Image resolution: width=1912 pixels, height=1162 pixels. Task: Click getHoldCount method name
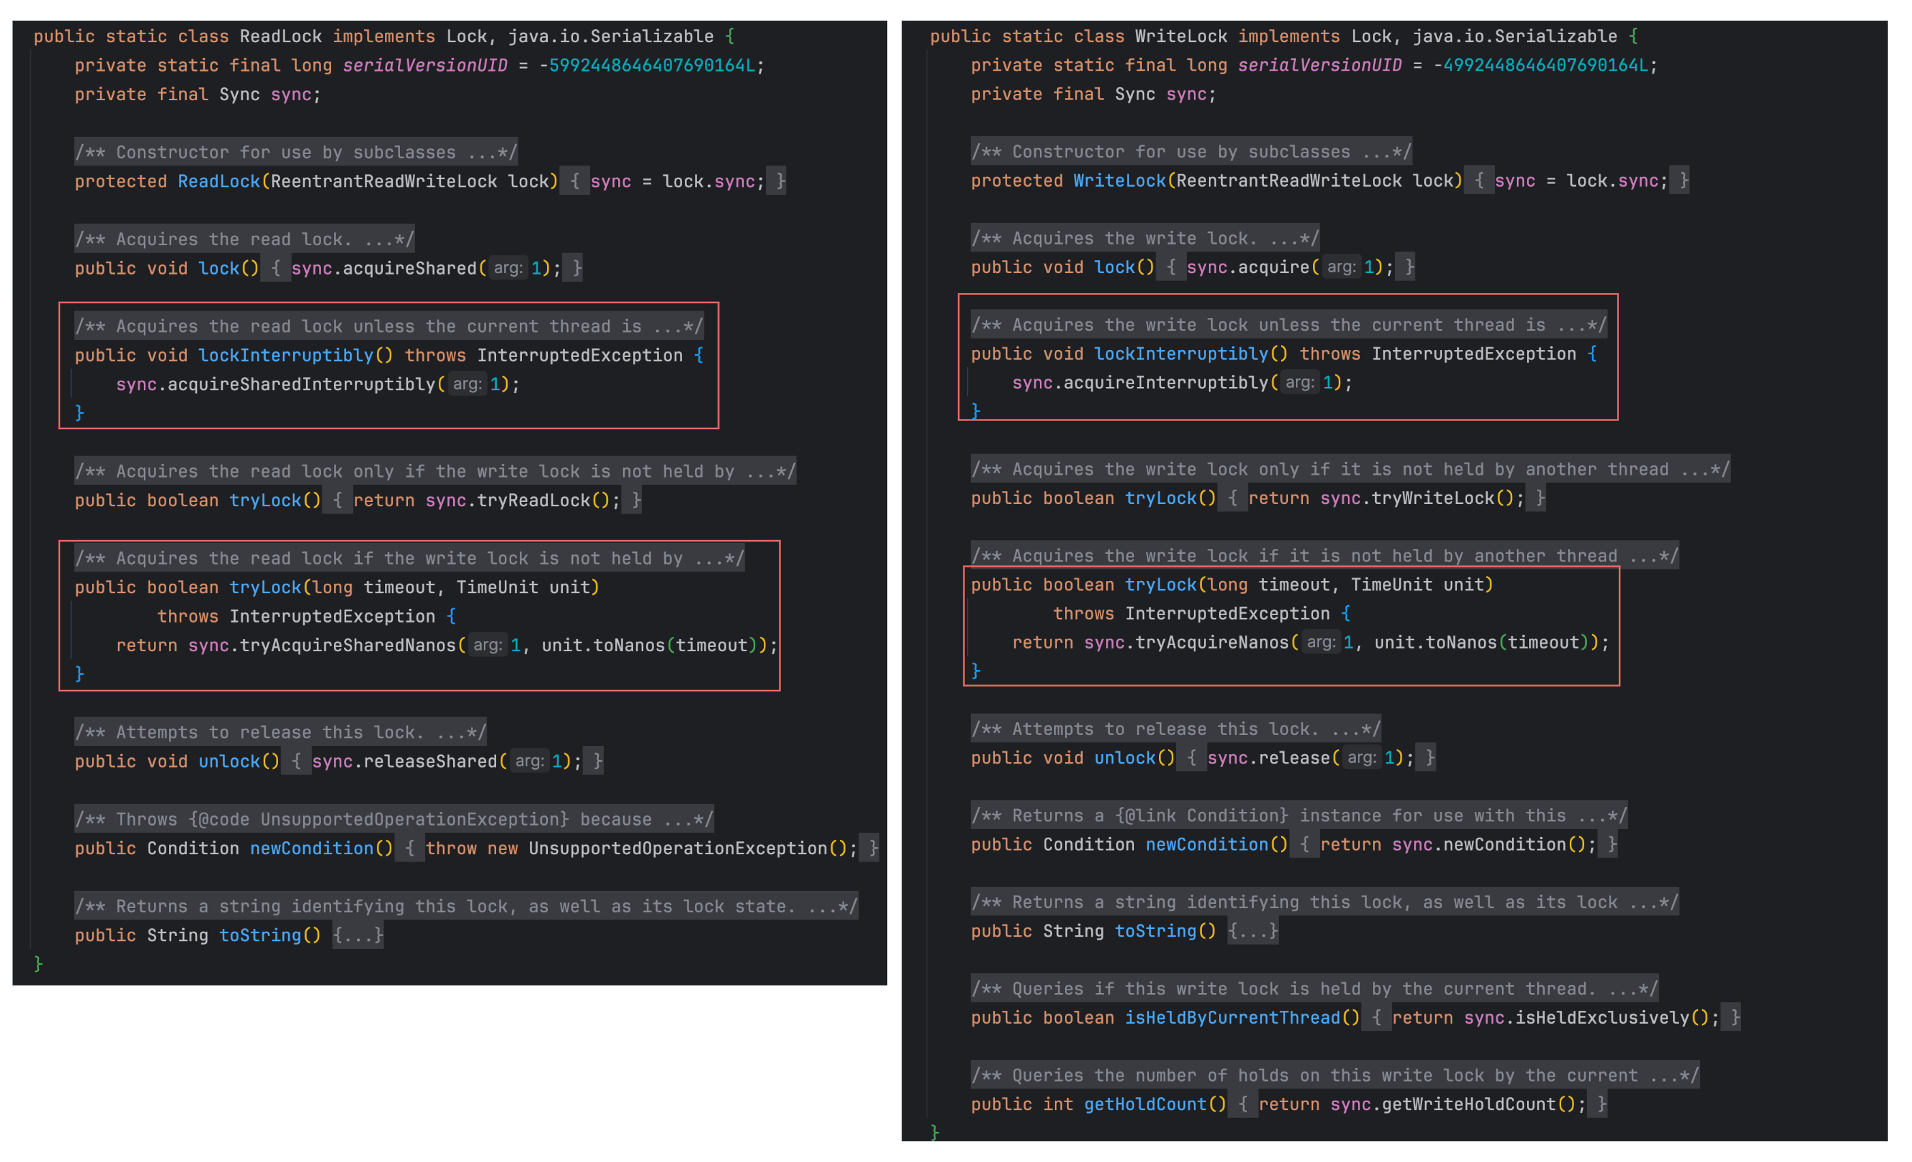(x=1145, y=1105)
